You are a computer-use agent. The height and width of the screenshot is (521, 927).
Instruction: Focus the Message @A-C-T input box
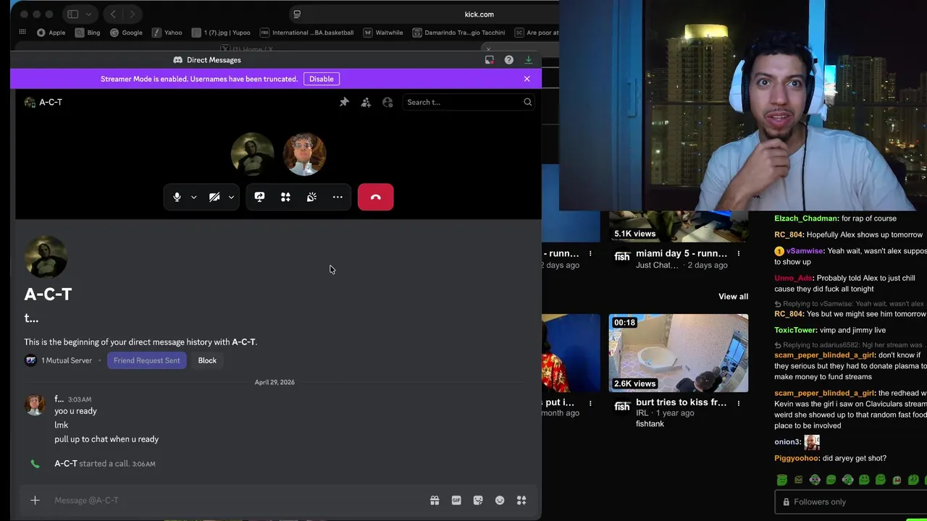[235, 500]
